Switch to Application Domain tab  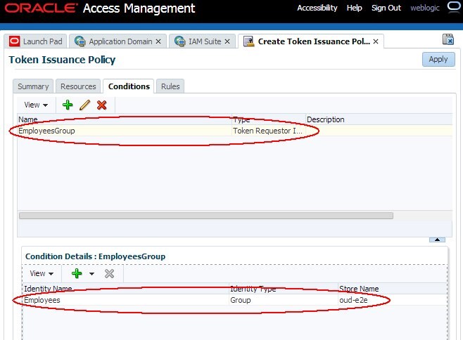(x=118, y=41)
